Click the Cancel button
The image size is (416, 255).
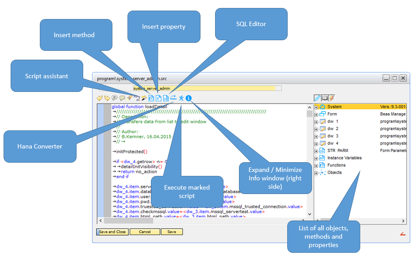(145, 232)
